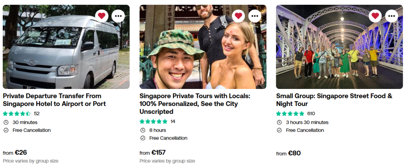Click Free Cancellation checkmark on transfer card

[x=6, y=130]
